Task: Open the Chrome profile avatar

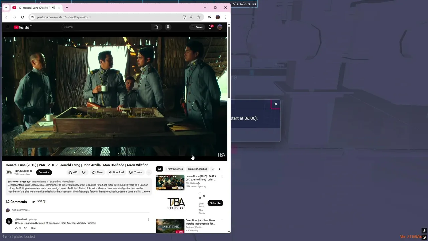Action: 218,17
